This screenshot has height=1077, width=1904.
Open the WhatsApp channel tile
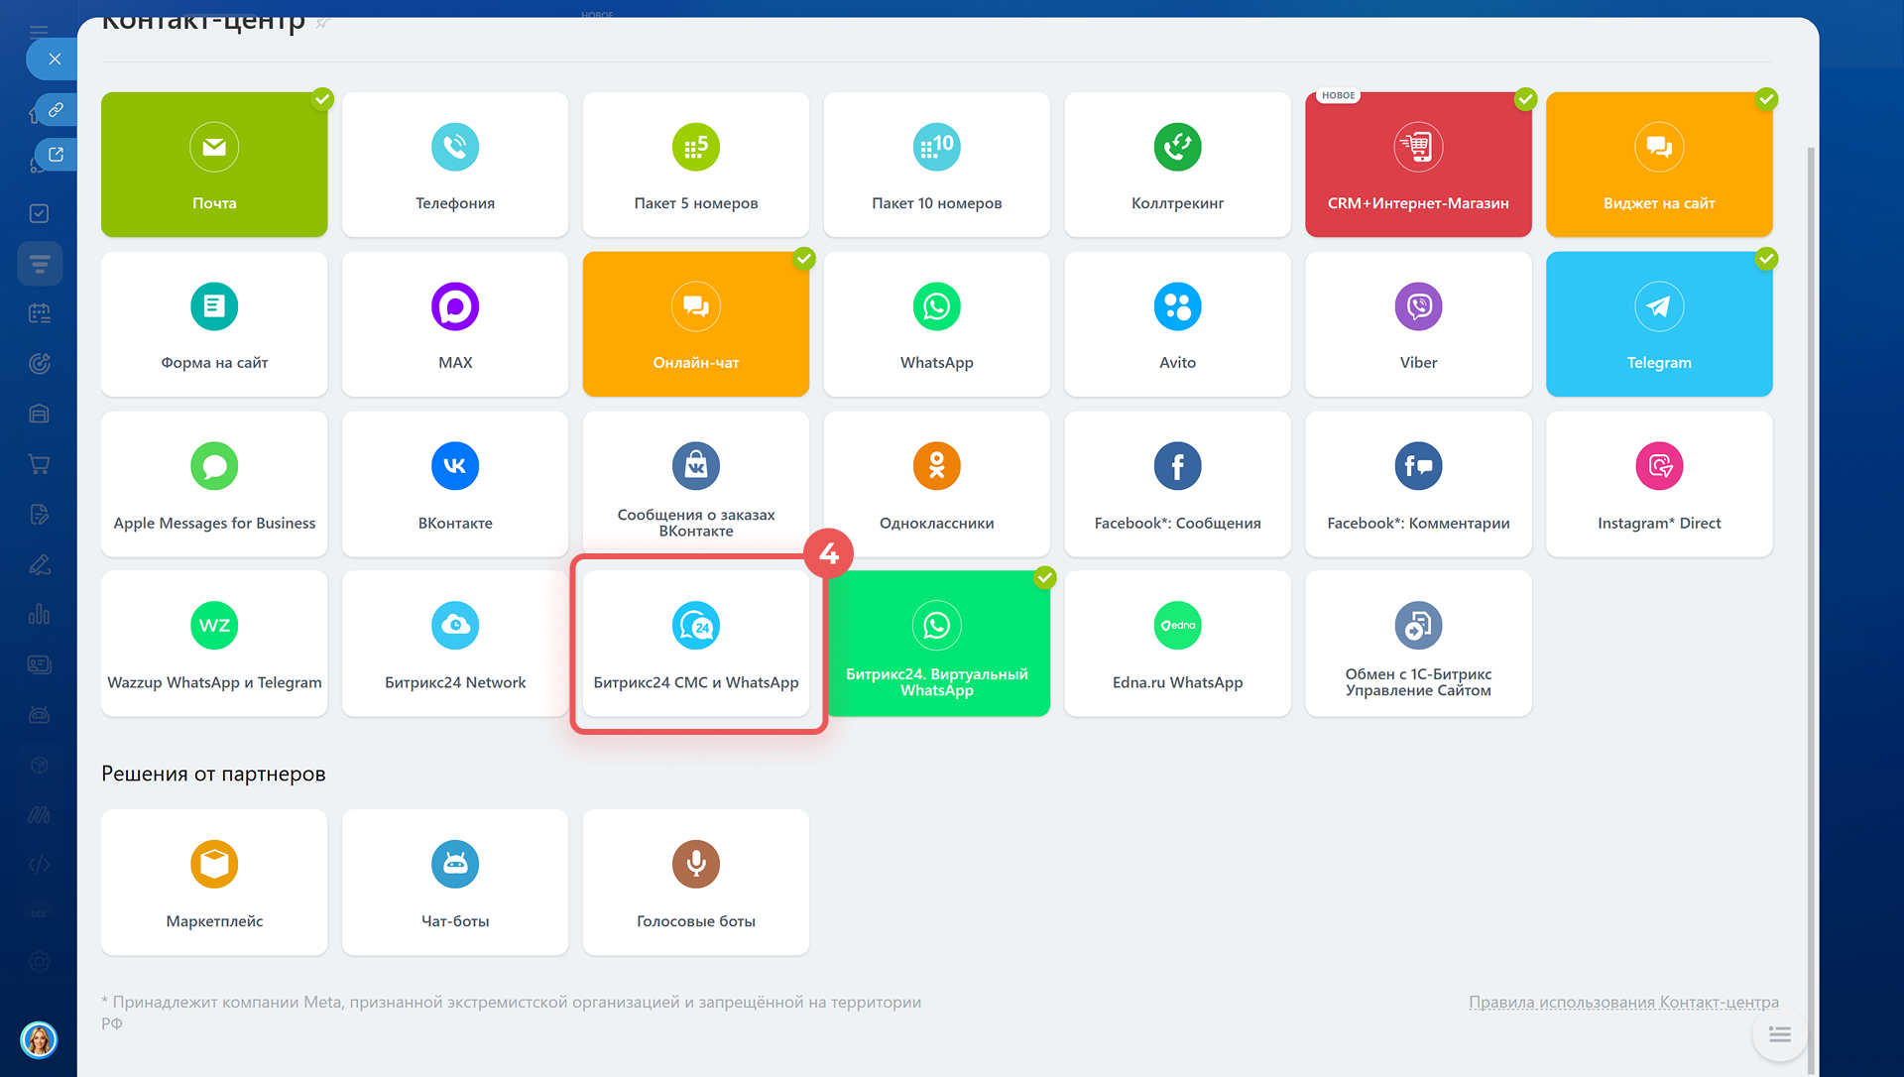pyautogui.click(x=936, y=324)
